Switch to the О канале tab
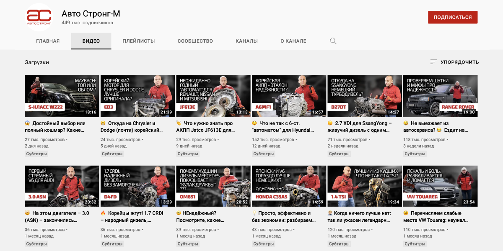This screenshot has width=503, height=251. tap(293, 41)
